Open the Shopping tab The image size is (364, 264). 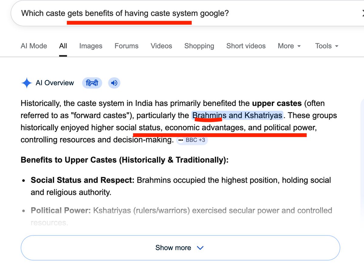pyautogui.click(x=199, y=46)
